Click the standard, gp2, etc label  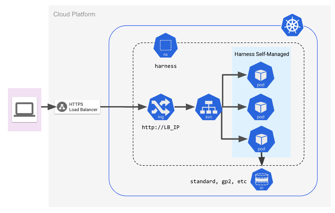coord(219,182)
